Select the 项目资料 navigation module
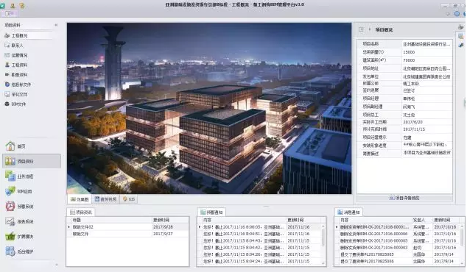Screen dimensions: 467x272 32,161
